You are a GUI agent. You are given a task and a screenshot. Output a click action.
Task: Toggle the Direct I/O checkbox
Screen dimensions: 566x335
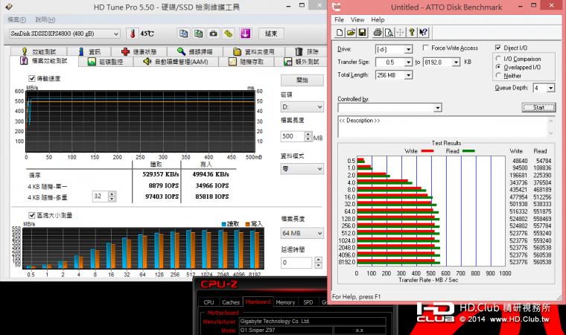coord(499,48)
